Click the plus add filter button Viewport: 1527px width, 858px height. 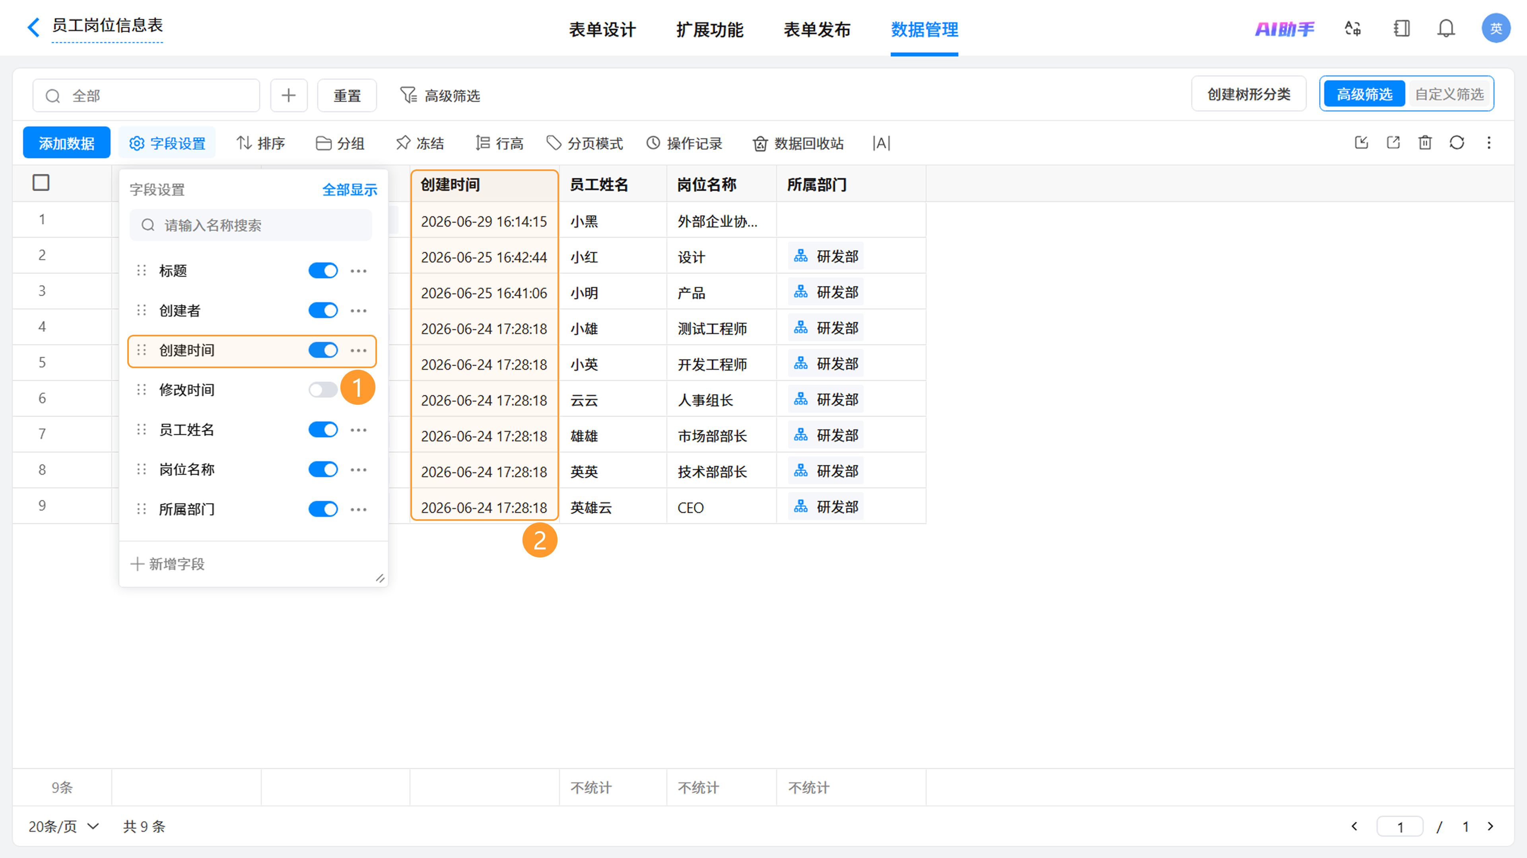(x=289, y=95)
